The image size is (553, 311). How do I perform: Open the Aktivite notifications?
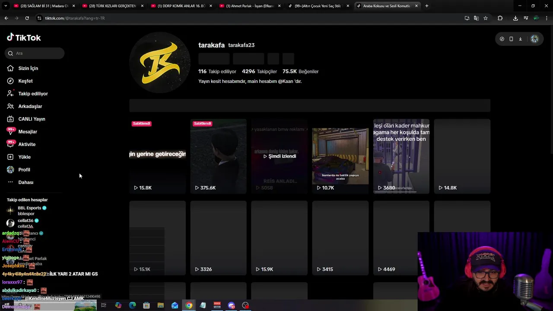click(27, 144)
